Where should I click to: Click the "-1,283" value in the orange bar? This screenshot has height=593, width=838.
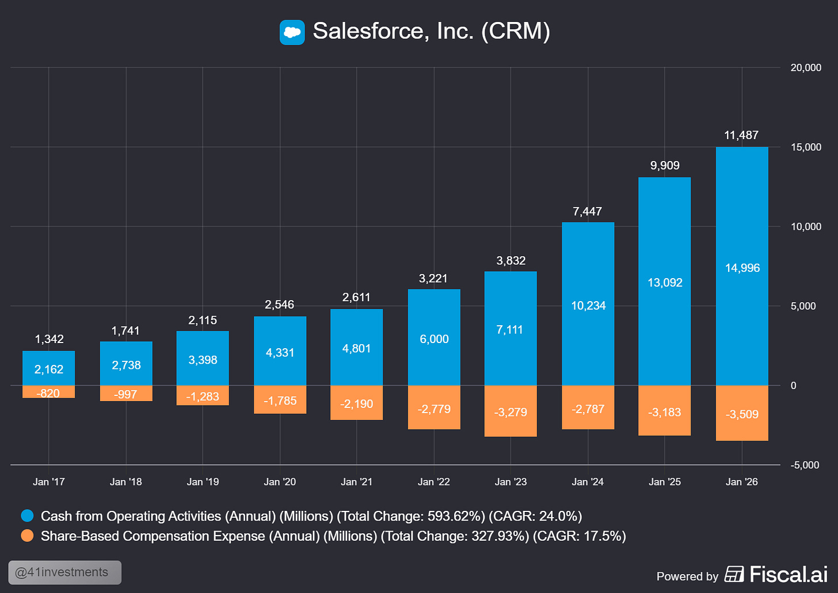click(x=203, y=396)
